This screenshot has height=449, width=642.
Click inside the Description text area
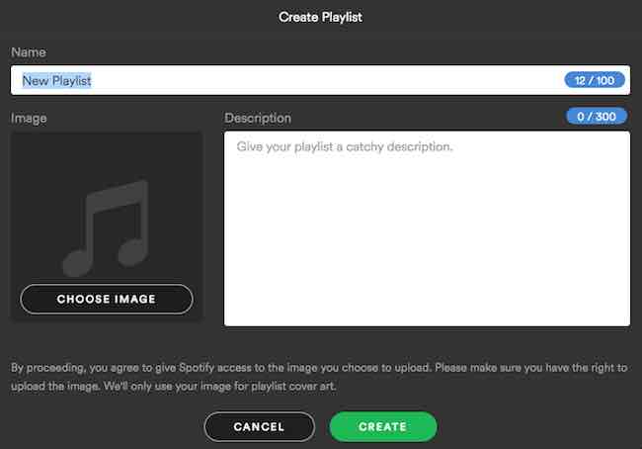click(427, 228)
